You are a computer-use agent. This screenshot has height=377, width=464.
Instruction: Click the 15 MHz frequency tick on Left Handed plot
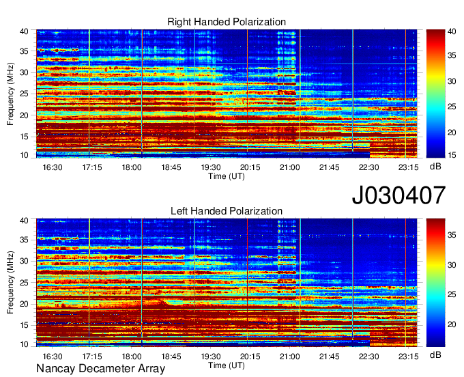click(24, 325)
